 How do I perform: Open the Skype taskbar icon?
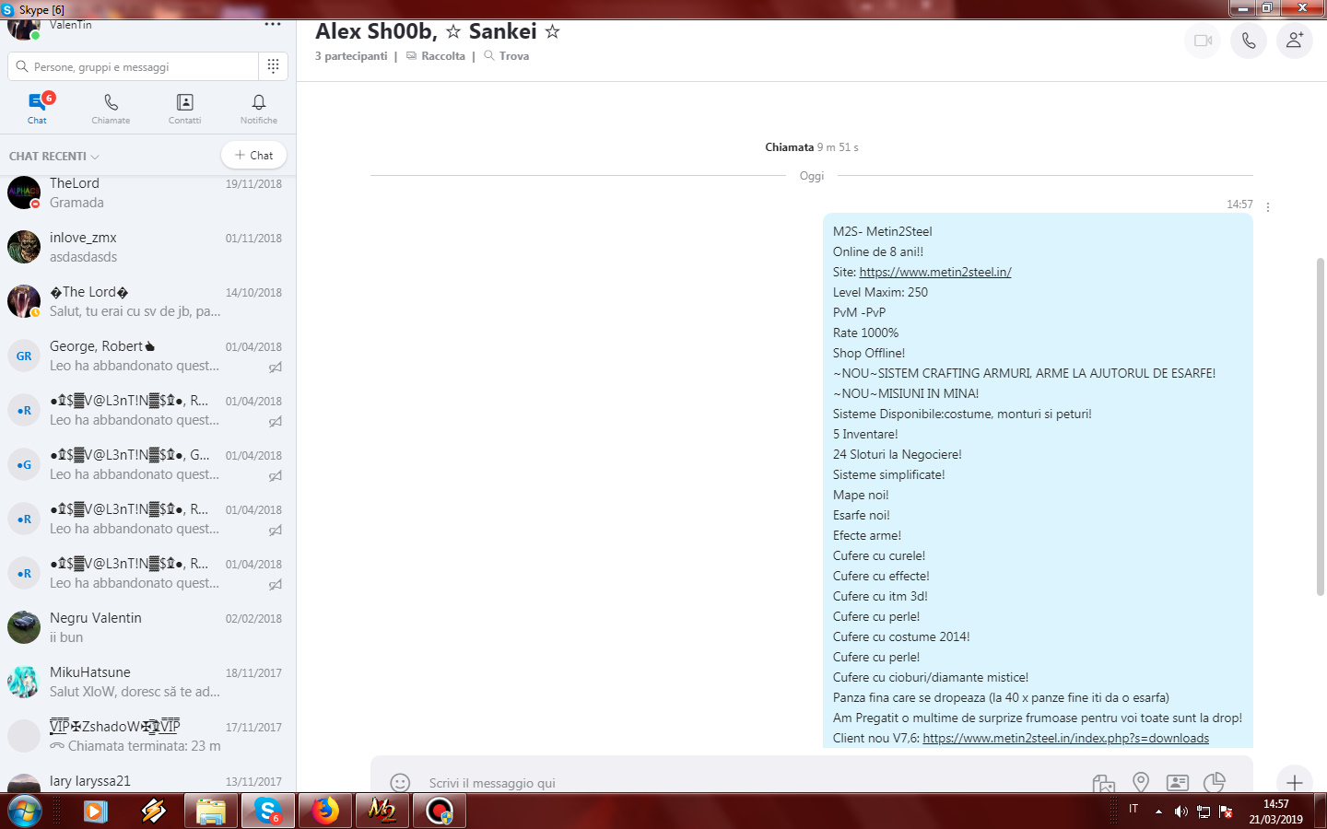click(x=268, y=811)
